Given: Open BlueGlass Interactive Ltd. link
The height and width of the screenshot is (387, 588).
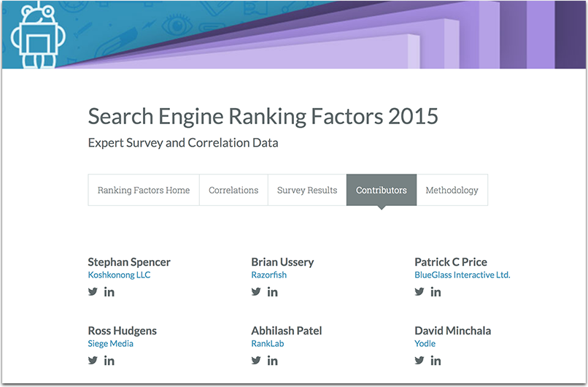Looking at the screenshot, I should tap(463, 275).
